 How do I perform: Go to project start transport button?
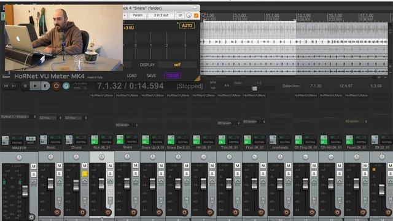6,86
